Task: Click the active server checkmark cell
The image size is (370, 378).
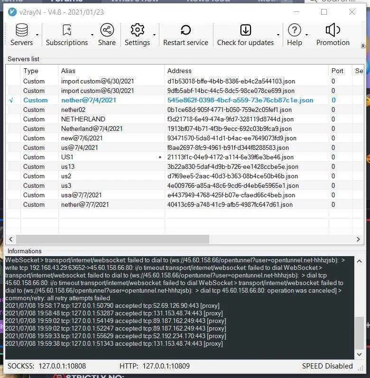Action: coord(11,100)
